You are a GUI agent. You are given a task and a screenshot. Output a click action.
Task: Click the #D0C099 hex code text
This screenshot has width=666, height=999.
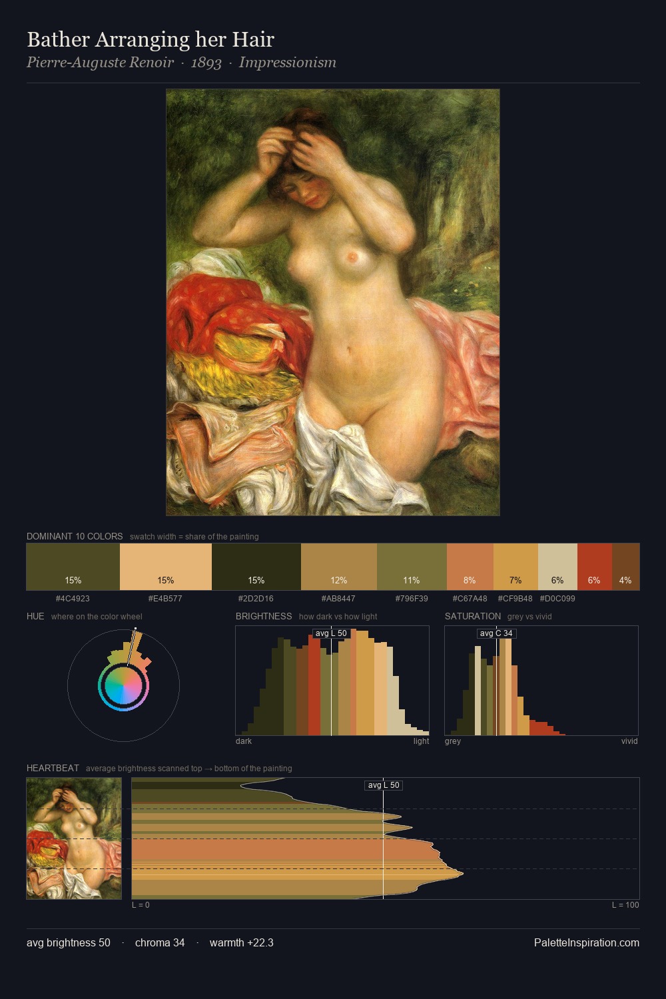[557, 599]
